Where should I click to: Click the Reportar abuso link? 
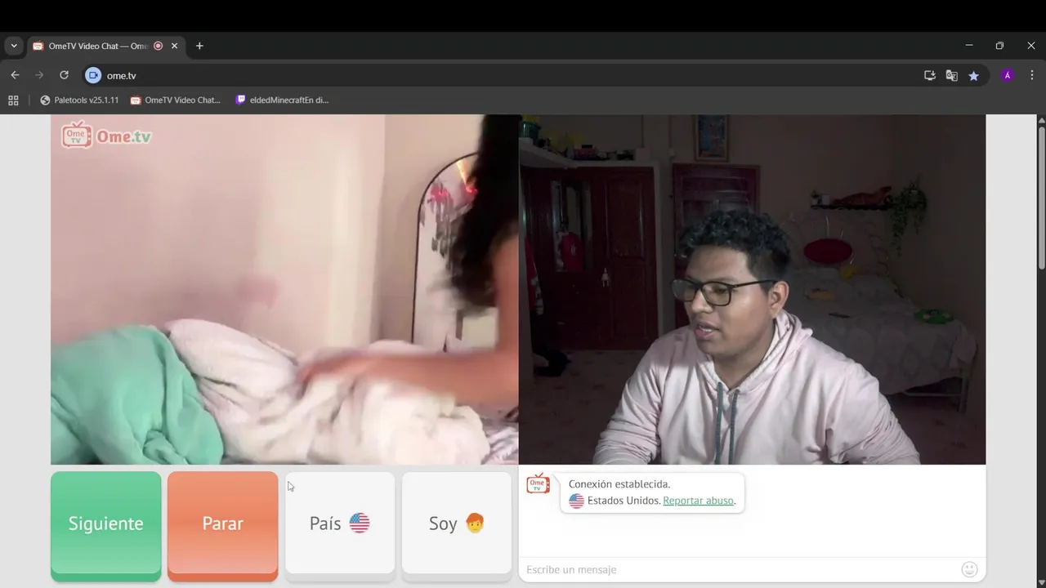point(699,501)
